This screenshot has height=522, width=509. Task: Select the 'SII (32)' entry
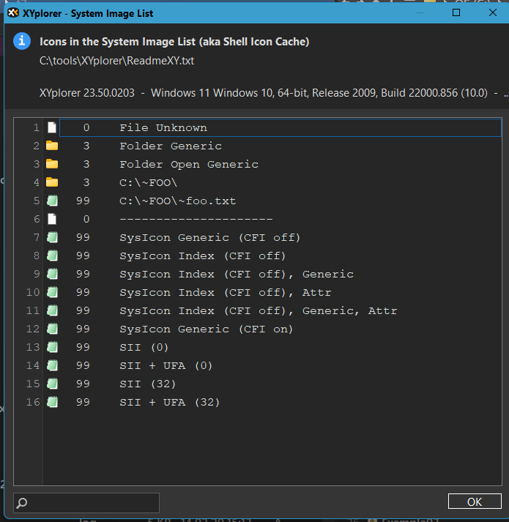(x=280, y=384)
